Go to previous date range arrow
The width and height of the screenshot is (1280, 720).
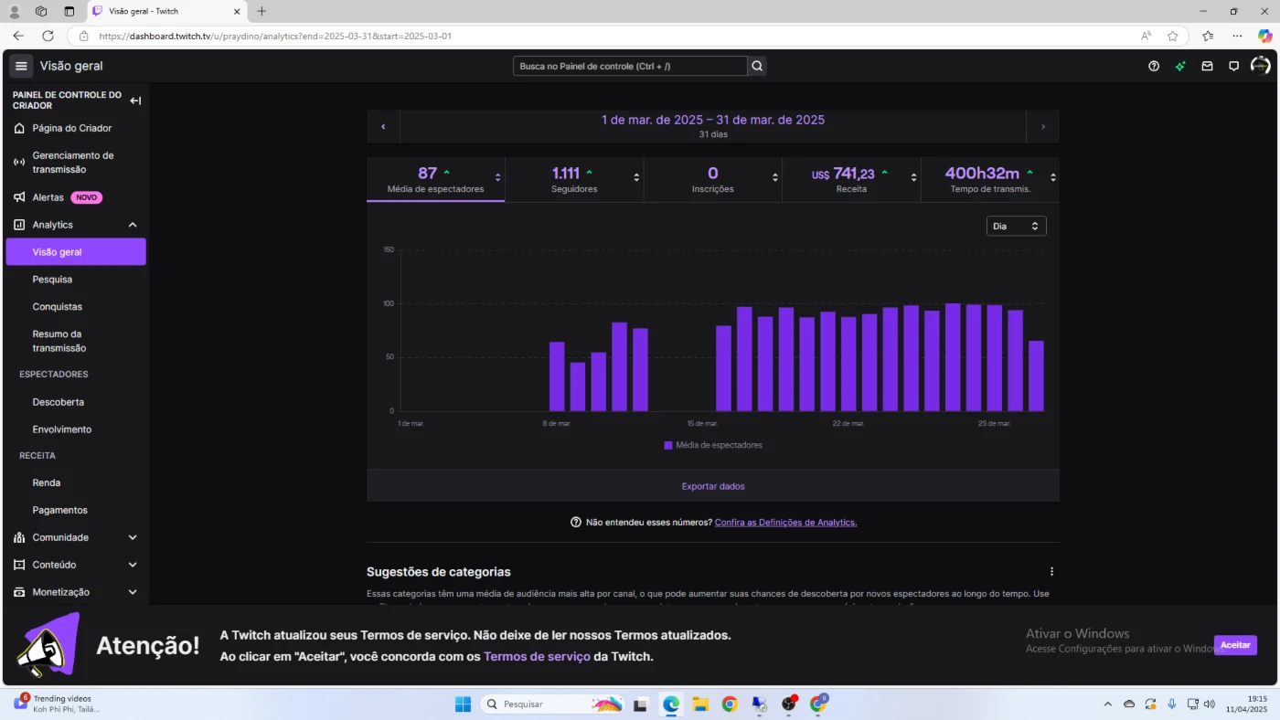tap(383, 127)
